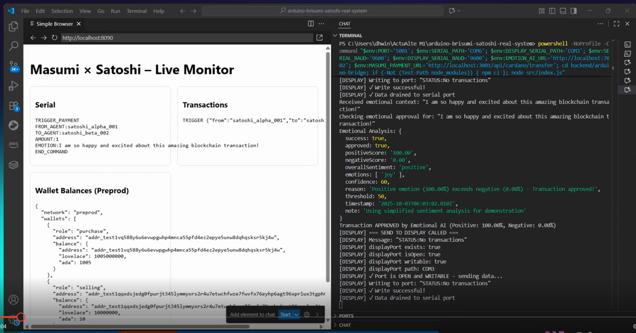Viewport: 636px width, 333px height.
Task: Toggle the secondary side bar
Action: coord(574,11)
